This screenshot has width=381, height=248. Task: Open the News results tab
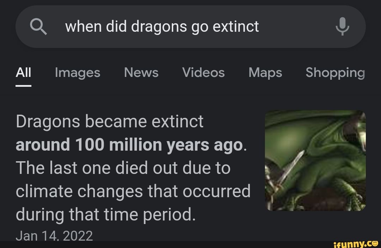[x=141, y=73]
